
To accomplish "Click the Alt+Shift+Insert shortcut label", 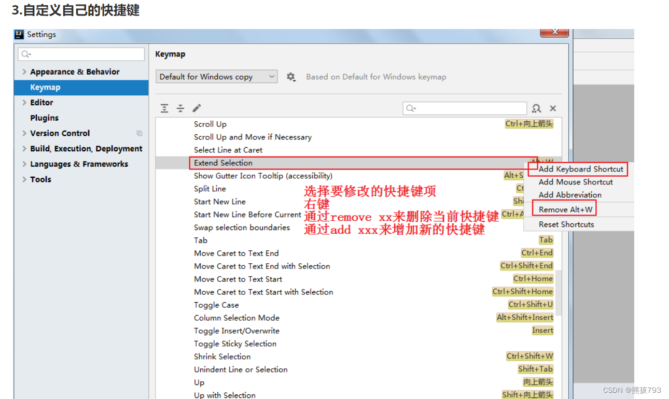I will [525, 318].
